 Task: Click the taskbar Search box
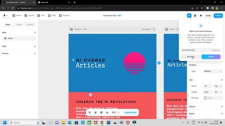tap(24, 122)
